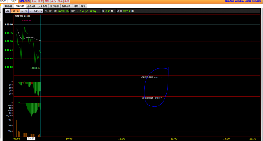The image size is (263, 141).
Task: Select the 計 toolbar icon
Action: [31, 11]
